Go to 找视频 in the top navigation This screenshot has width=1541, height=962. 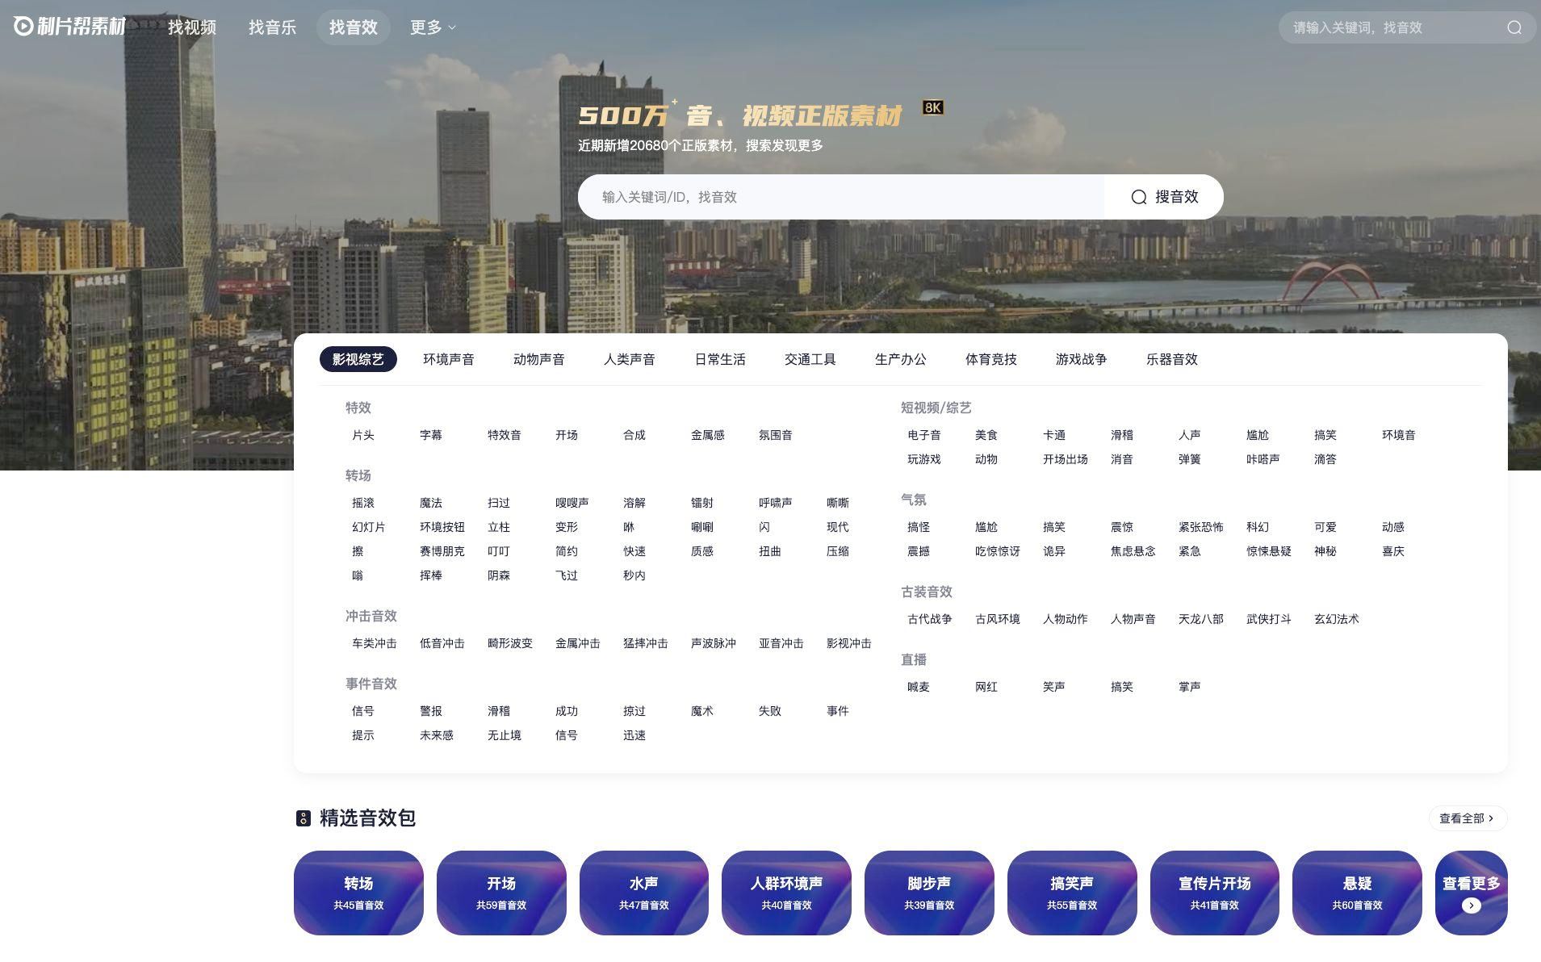[192, 27]
